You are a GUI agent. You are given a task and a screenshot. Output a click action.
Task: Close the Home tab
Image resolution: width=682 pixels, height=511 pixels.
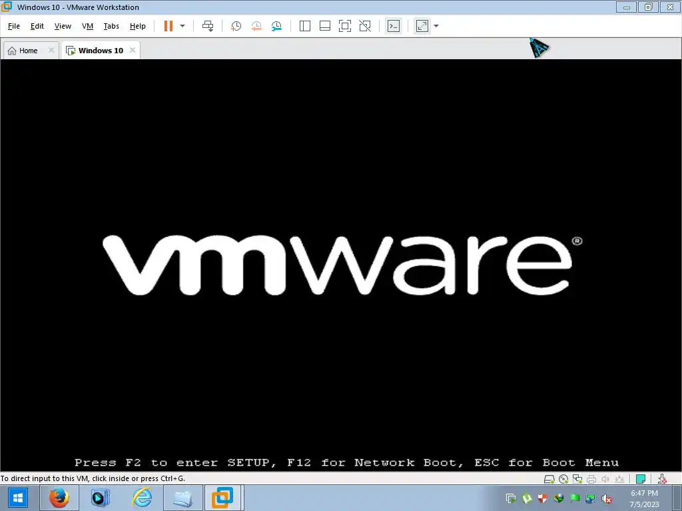pyautogui.click(x=51, y=50)
